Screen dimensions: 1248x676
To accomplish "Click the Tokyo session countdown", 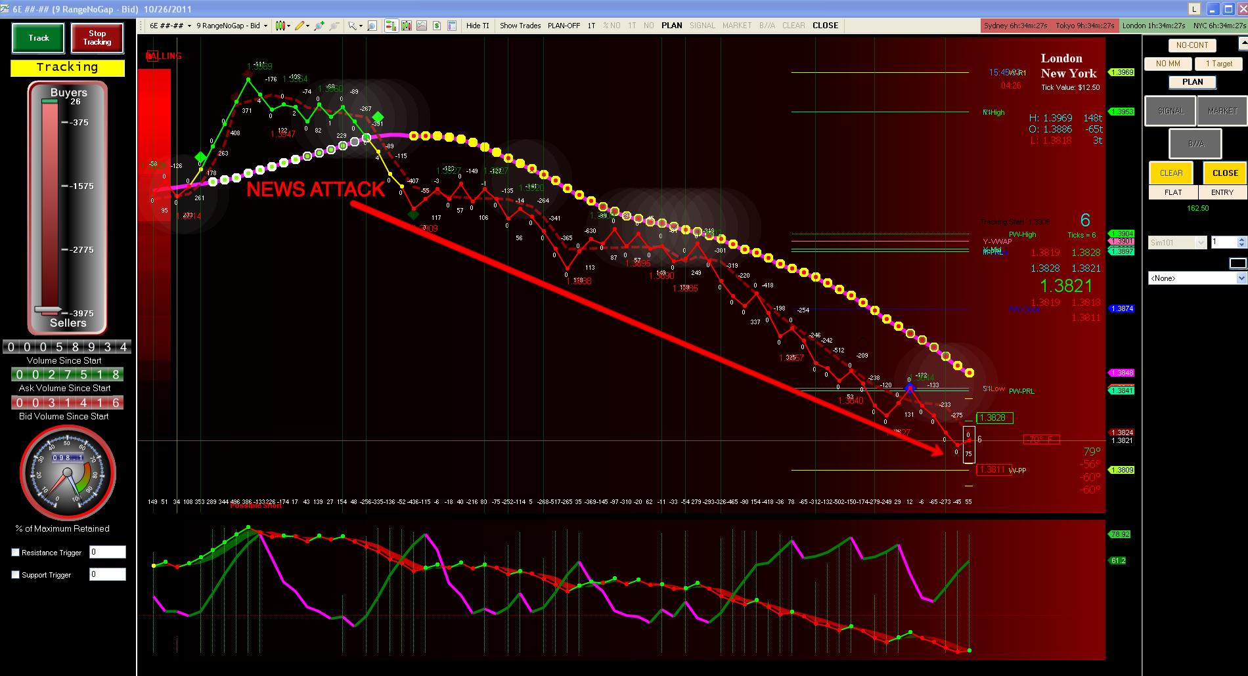I will pos(1085,26).
